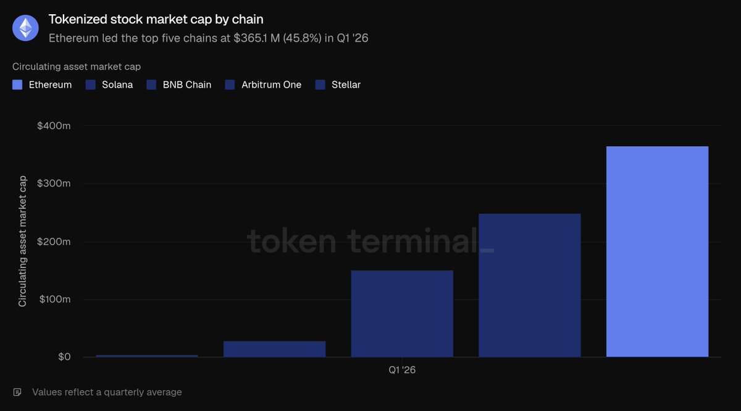Click the tallest light blue Ethereum bar
This screenshot has height=411, width=741.
[657, 251]
